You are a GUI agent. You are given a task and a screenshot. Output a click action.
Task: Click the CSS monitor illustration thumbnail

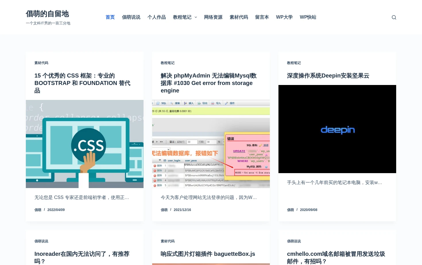tap(85, 144)
